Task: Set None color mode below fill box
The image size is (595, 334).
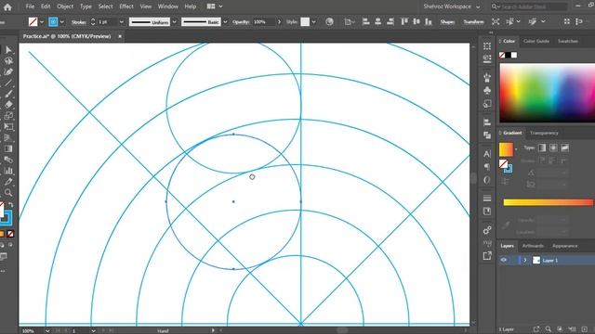Action: (x=10, y=234)
